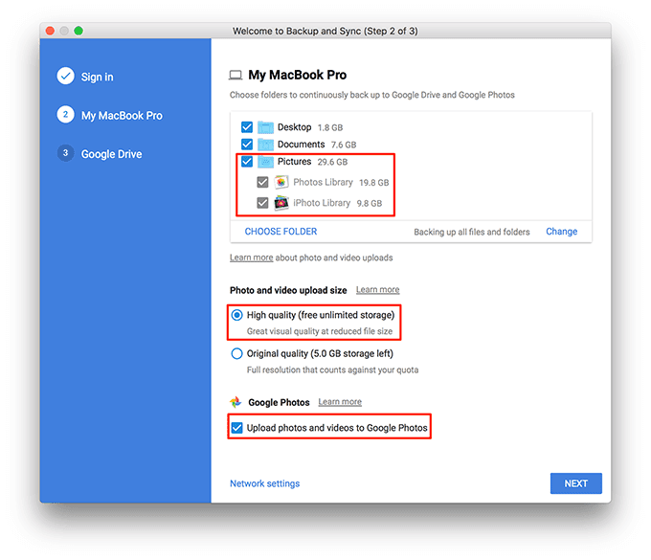Click the 1.8 GB size value
Screen dimensions: 651x560
(330, 127)
